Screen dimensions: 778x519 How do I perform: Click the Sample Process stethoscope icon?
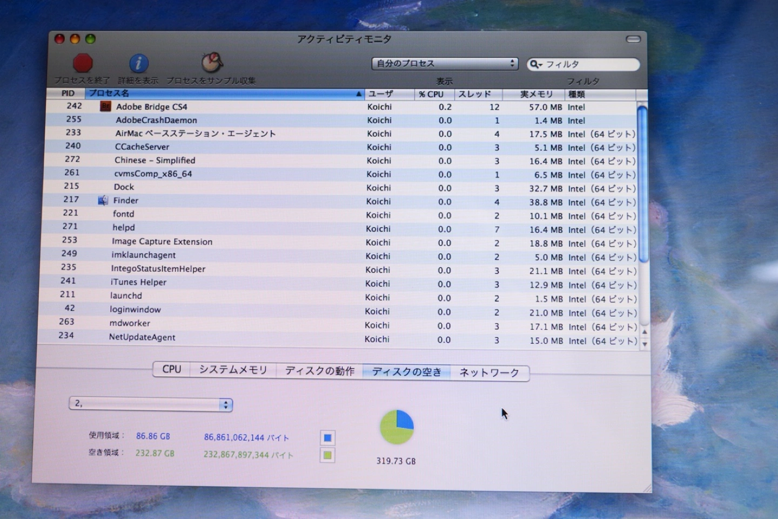pos(212,63)
